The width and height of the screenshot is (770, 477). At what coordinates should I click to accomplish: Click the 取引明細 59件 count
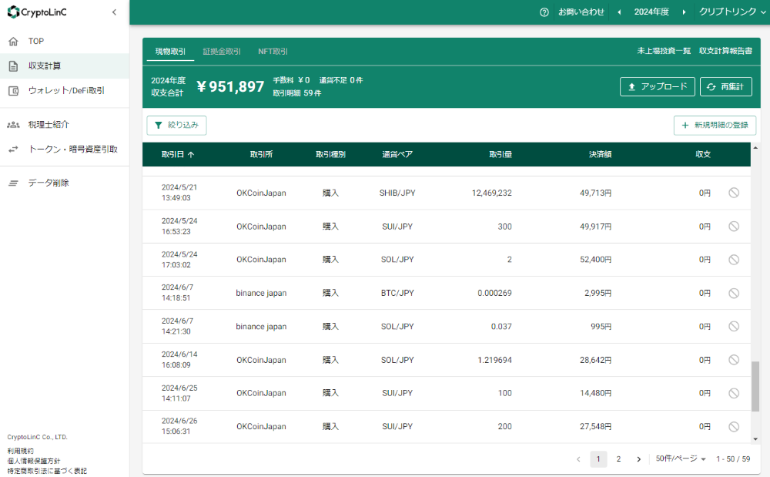(x=297, y=92)
